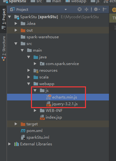
Task: Expand the WEB-INF folder
Action: (x=35, y=111)
